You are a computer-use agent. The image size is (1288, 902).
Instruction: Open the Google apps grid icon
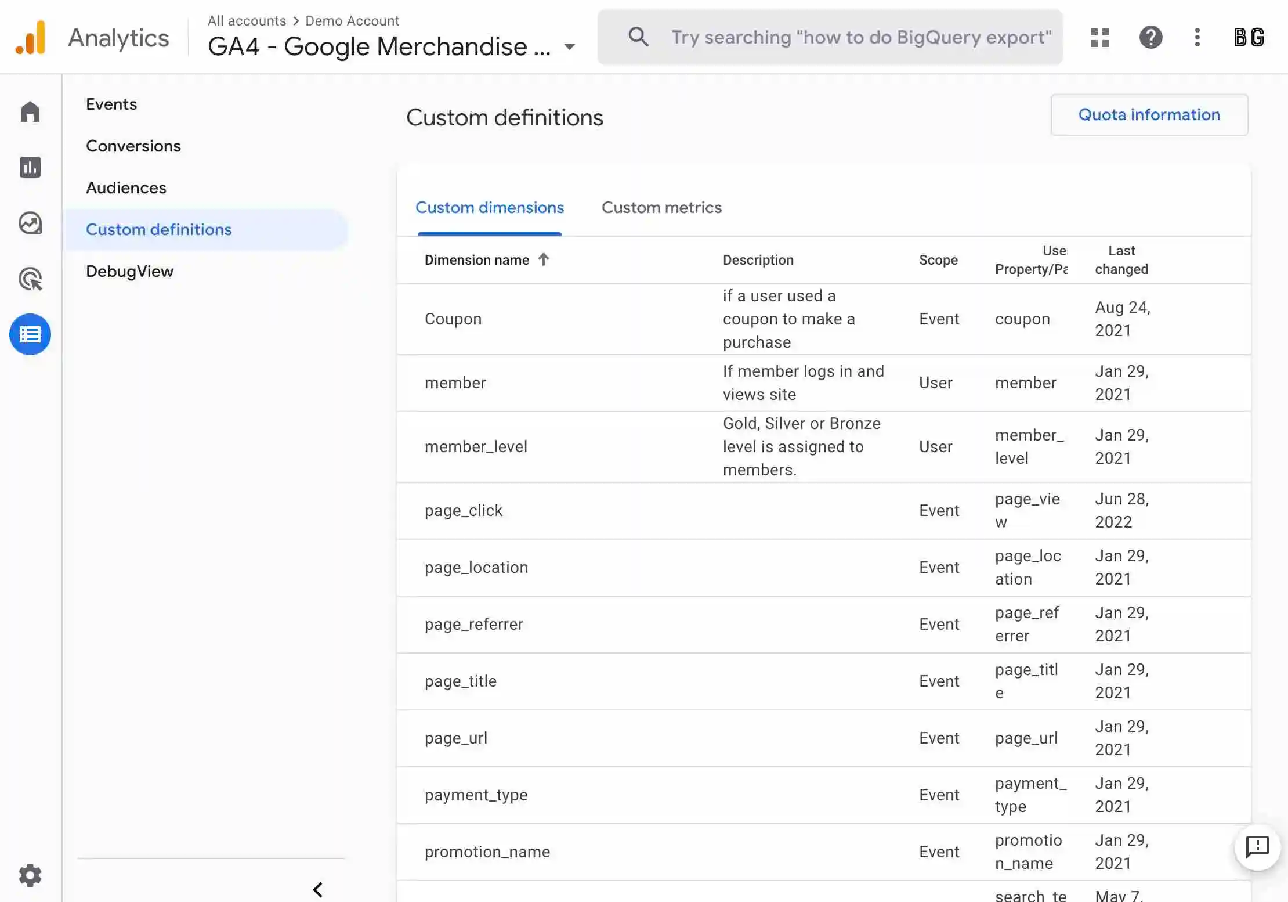click(1099, 38)
